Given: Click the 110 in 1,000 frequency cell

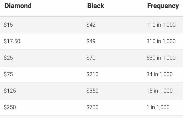Looking at the screenshot, I should (x=161, y=25).
